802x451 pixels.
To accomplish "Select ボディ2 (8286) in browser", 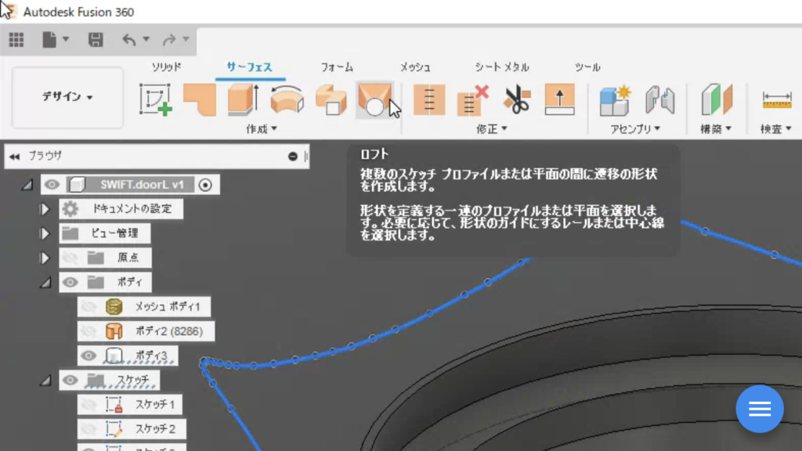I will click(169, 331).
